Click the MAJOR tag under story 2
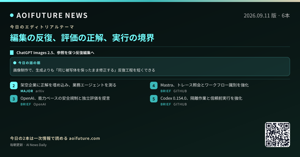The image size is (300, 157). click(x=27, y=91)
